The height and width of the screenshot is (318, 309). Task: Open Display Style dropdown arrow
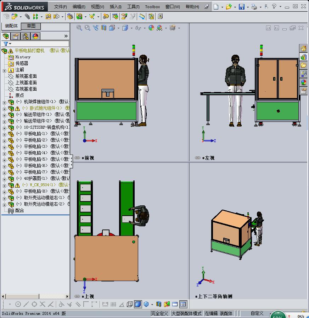tap(132, 28)
